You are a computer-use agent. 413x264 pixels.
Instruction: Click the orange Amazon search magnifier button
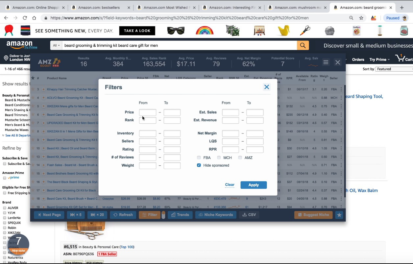tap(303, 45)
